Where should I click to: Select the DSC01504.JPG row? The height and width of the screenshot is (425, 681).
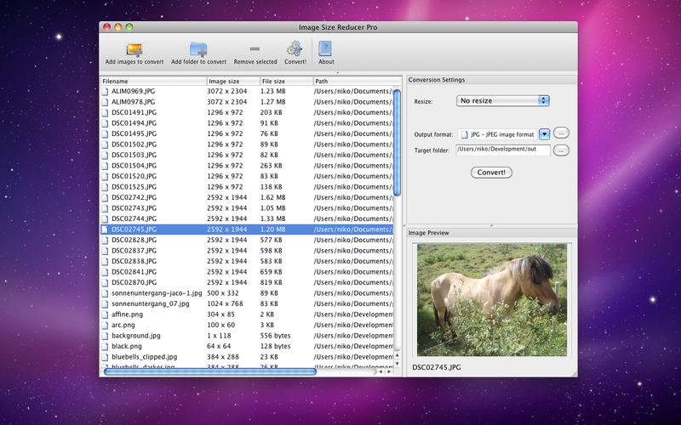coord(247,166)
